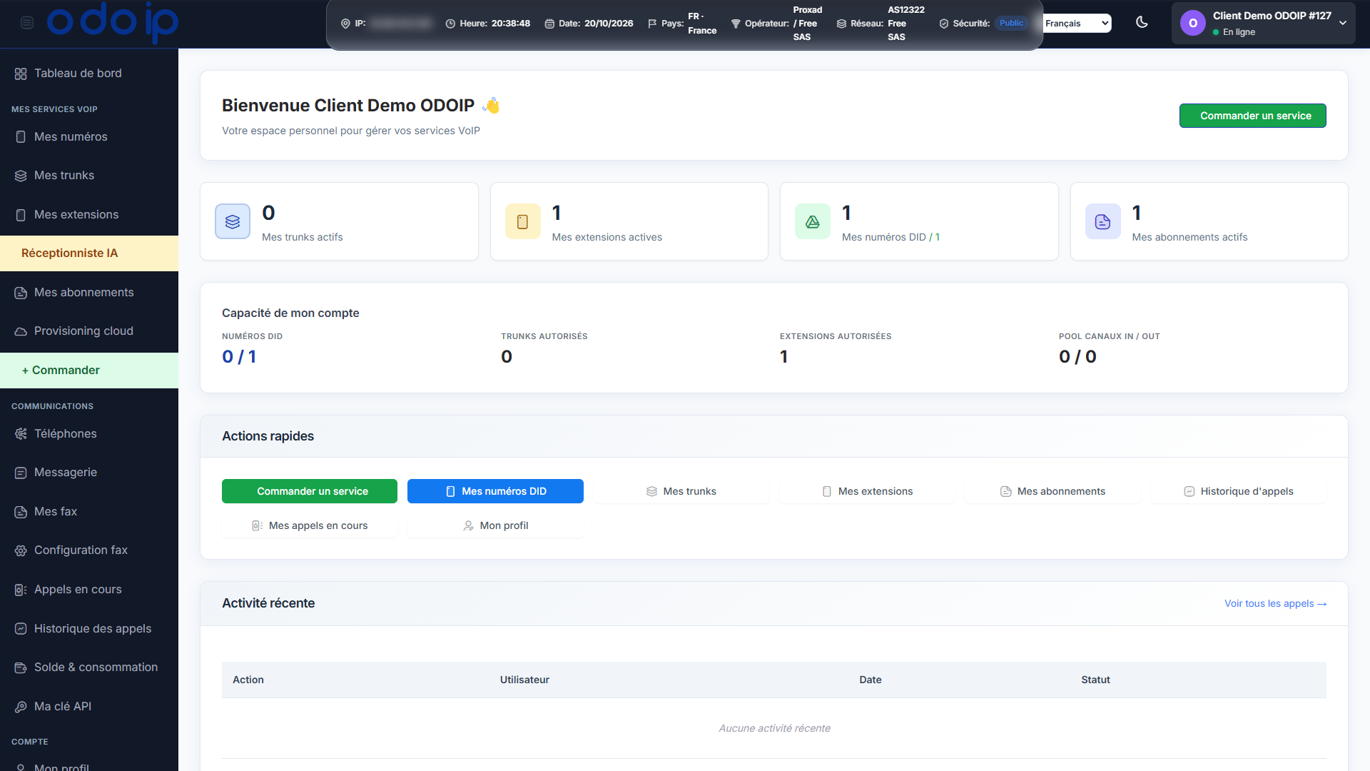1370x771 pixels.
Task: Click Mes extensions quick action button
Action: tap(867, 491)
